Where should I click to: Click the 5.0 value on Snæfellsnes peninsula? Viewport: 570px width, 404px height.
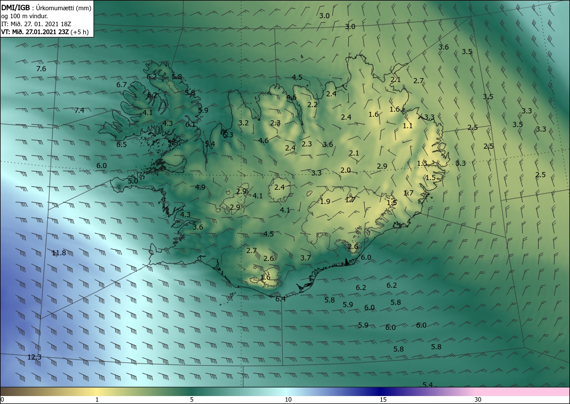pyautogui.click(x=133, y=181)
